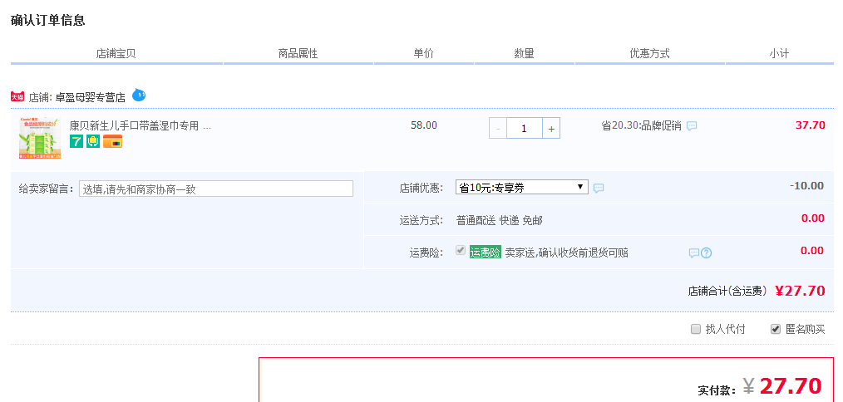This screenshot has width=843, height=402.
Task: Click the 商品属性 column header
Action: tap(298, 53)
